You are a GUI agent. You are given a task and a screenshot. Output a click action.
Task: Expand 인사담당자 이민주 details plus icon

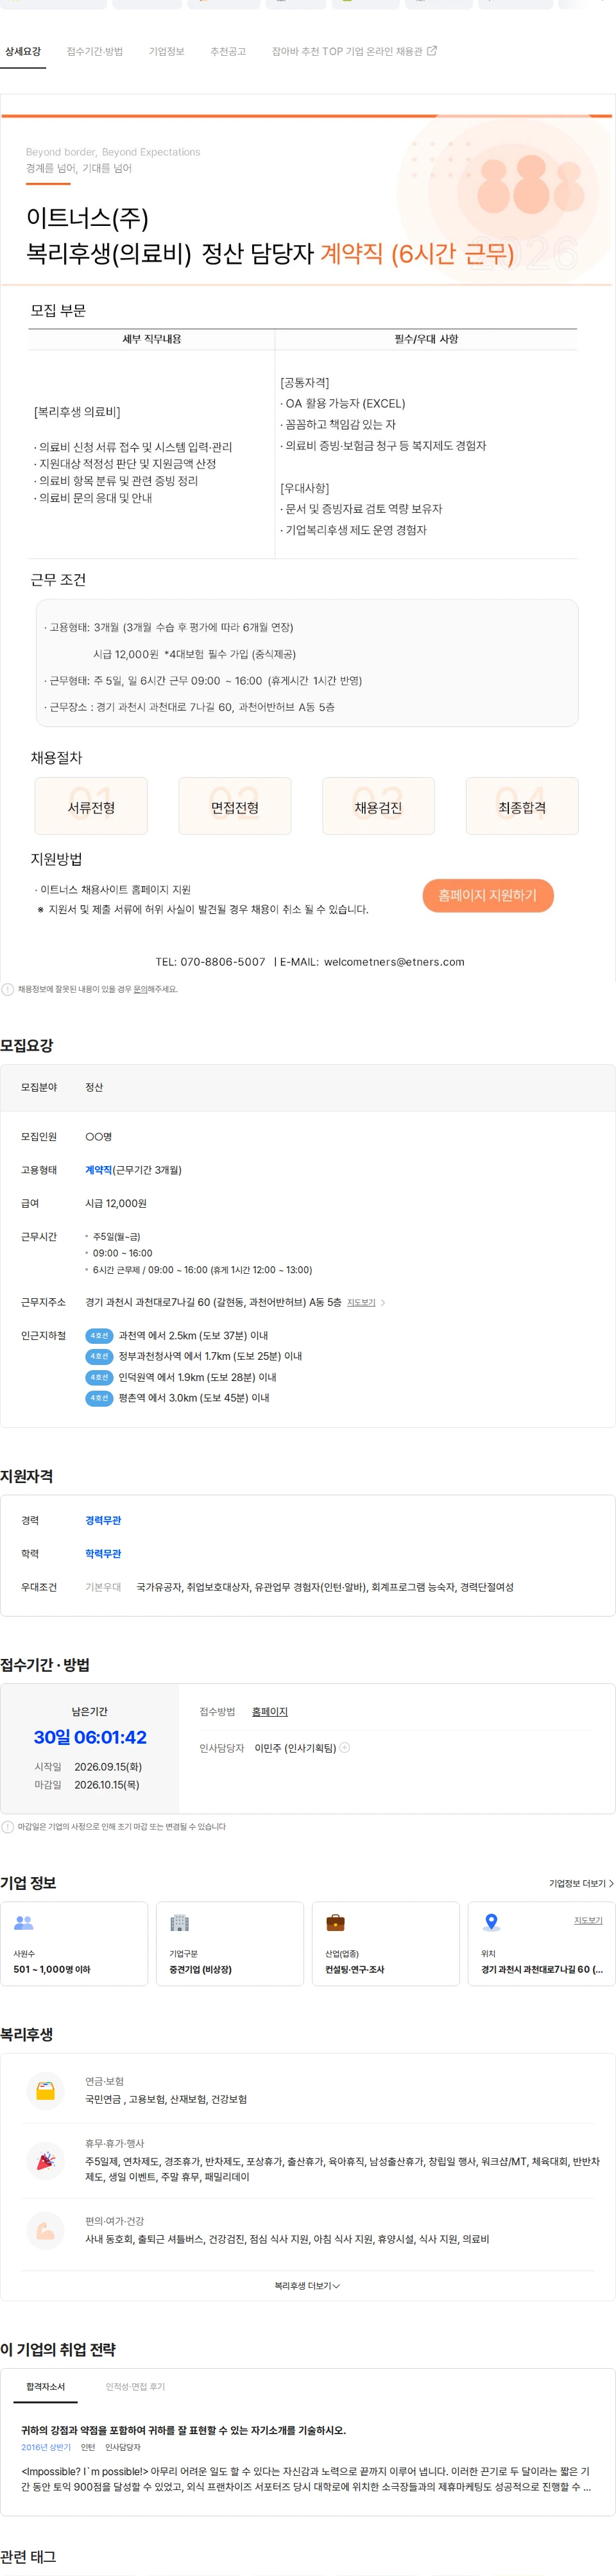tap(345, 1748)
